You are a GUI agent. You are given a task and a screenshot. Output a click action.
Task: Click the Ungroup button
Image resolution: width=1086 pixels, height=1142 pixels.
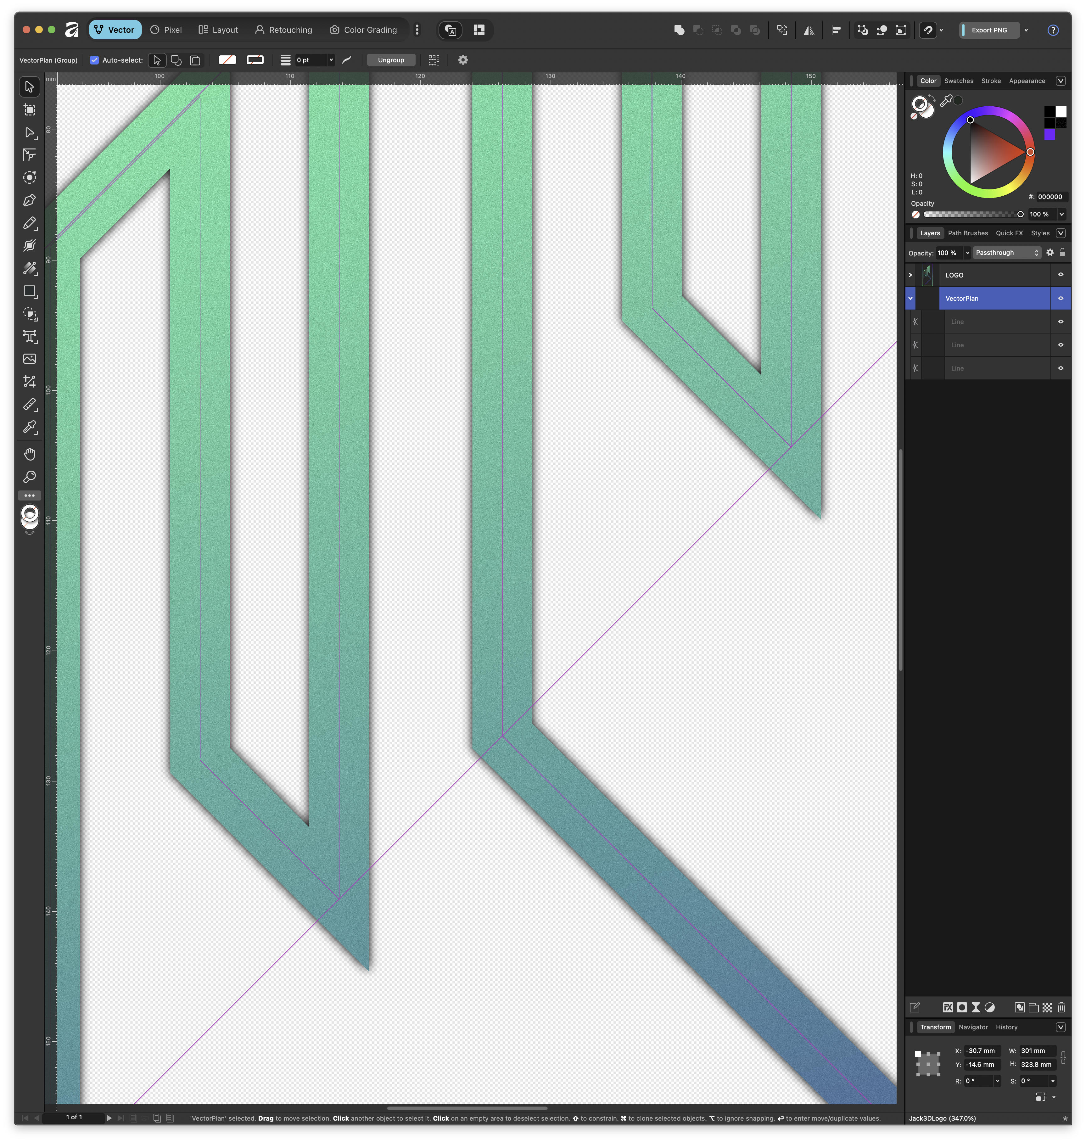click(391, 60)
